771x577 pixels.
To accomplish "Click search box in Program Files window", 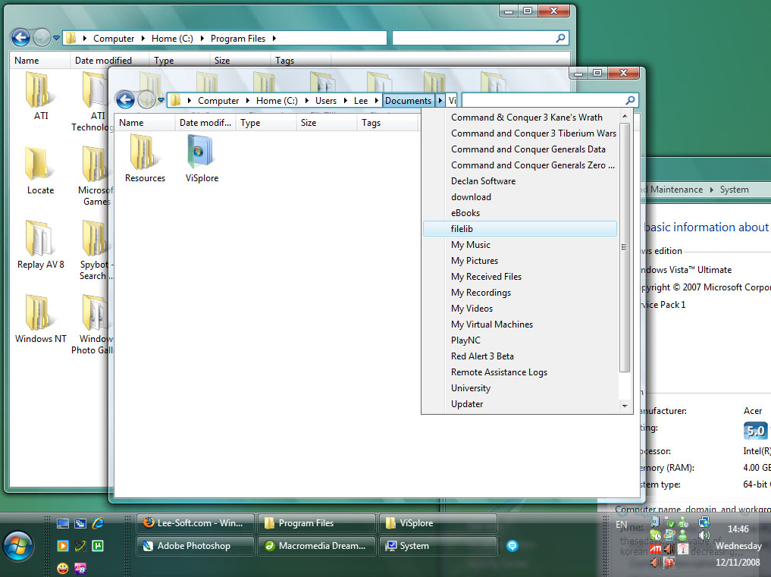I will coord(480,38).
